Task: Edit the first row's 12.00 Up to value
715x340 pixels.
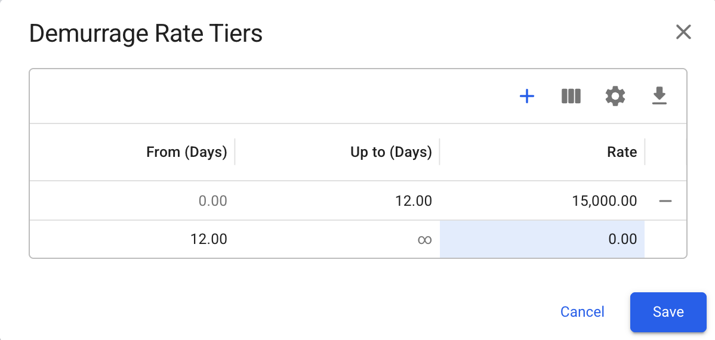Action: [x=413, y=201]
